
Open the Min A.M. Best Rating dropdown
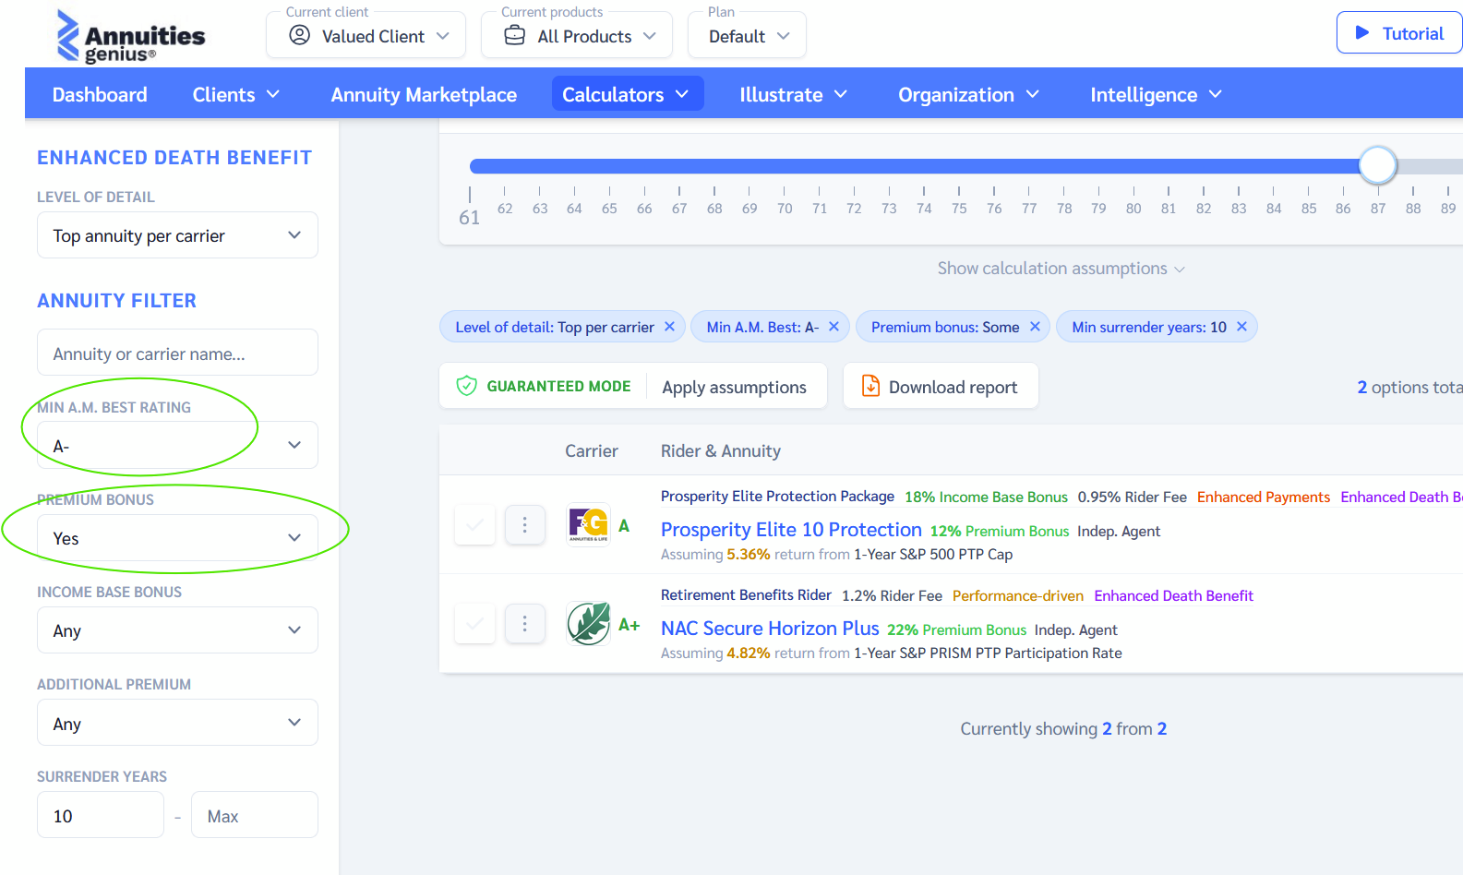(x=177, y=446)
